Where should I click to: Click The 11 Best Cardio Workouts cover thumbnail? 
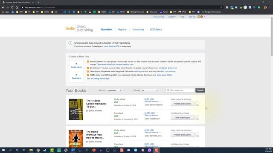tap(76, 110)
